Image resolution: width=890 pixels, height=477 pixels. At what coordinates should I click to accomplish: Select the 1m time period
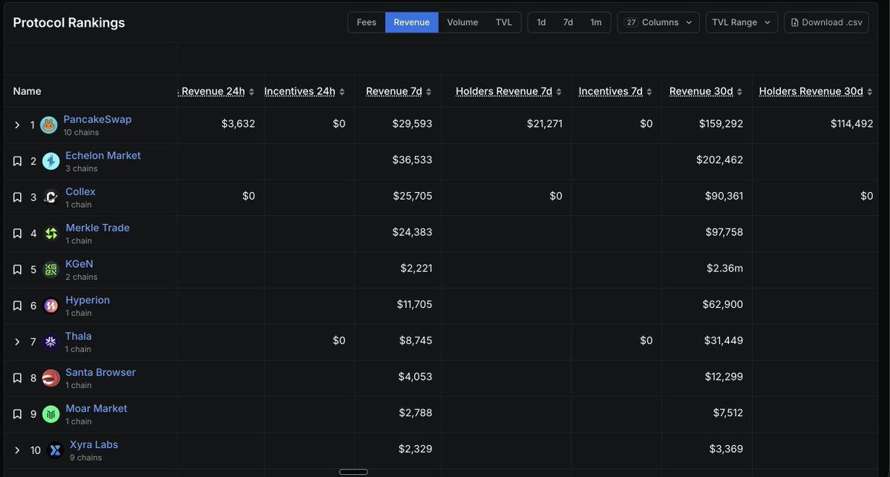tap(595, 22)
